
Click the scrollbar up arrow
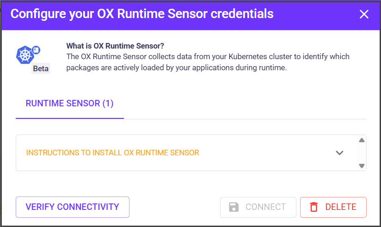coord(362,141)
